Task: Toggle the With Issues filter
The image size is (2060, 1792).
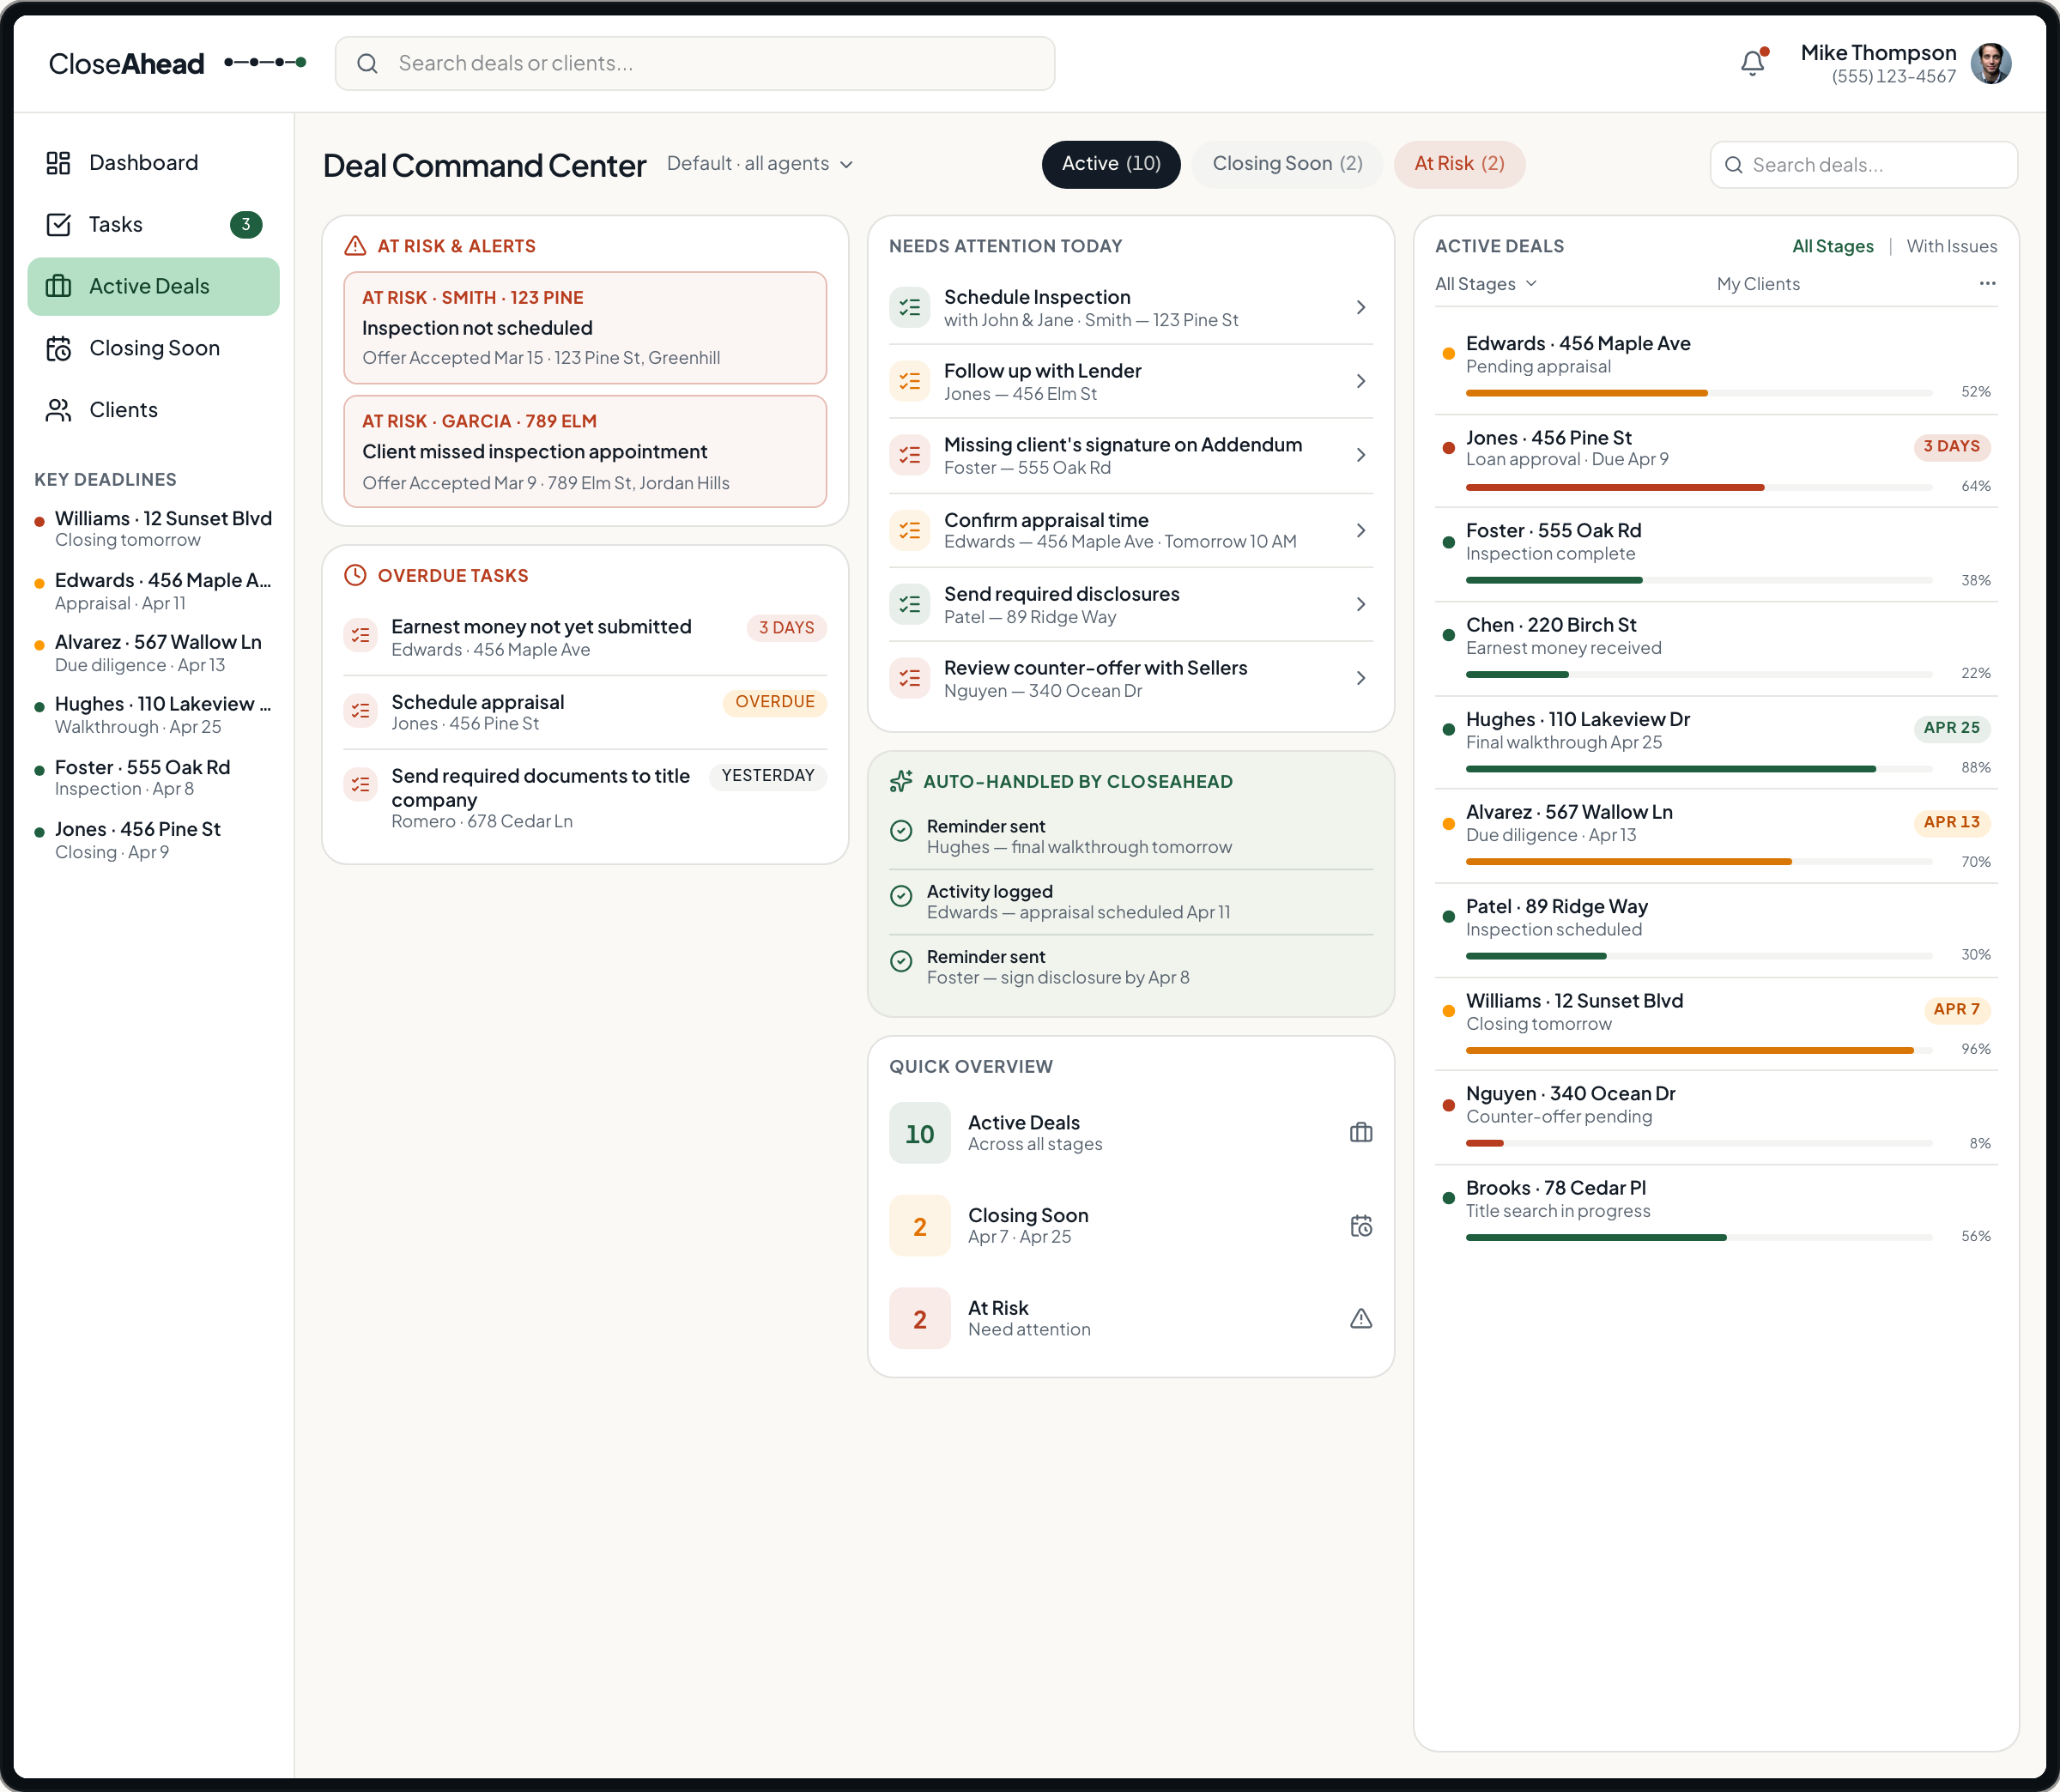Action: 1951,246
